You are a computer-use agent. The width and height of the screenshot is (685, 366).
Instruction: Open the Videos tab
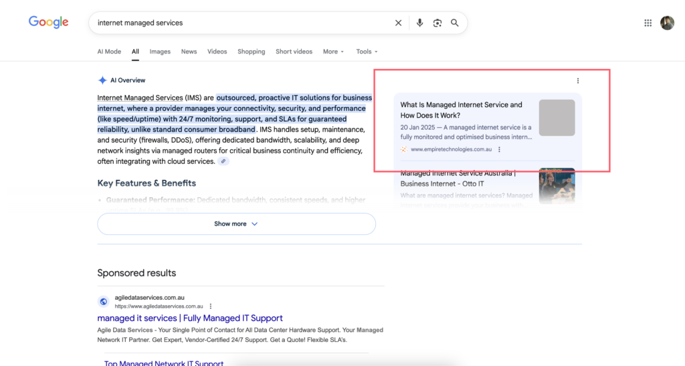[x=217, y=52]
